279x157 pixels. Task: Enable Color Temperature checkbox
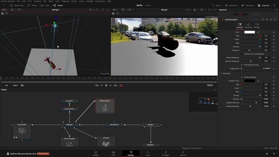click(x=242, y=54)
